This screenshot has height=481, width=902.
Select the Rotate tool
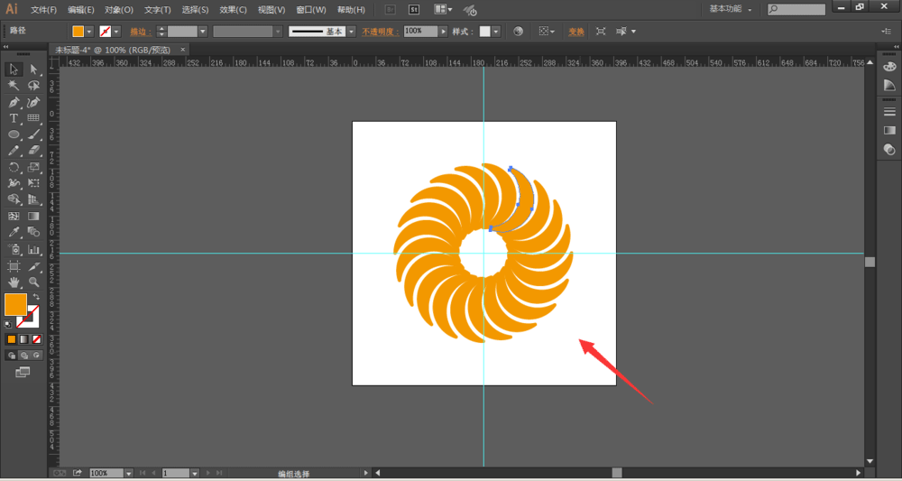[x=14, y=168]
